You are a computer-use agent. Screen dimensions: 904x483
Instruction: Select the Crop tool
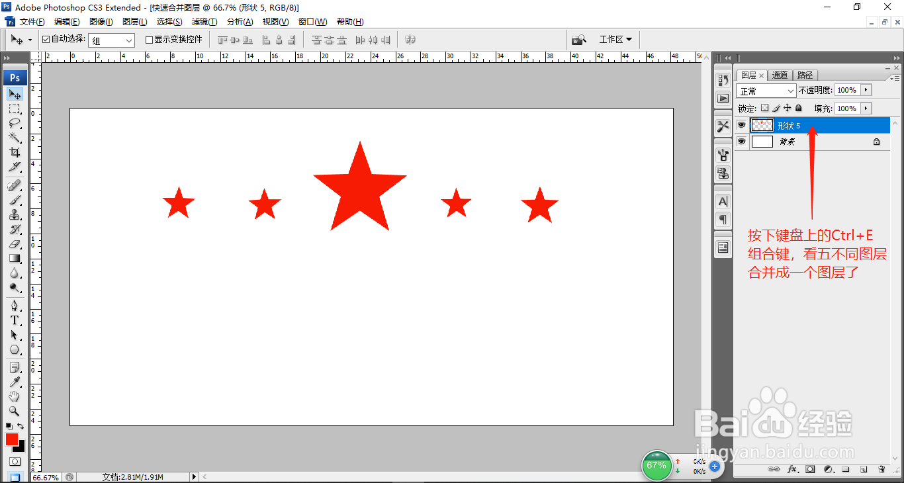point(15,152)
